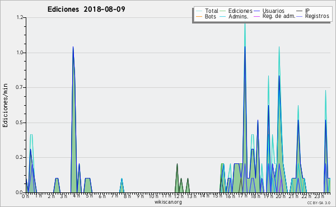Viewport: 336px width, 207px height.
Task: Click the '12 h' x-axis label
Action: pyautogui.click(x=179, y=196)
